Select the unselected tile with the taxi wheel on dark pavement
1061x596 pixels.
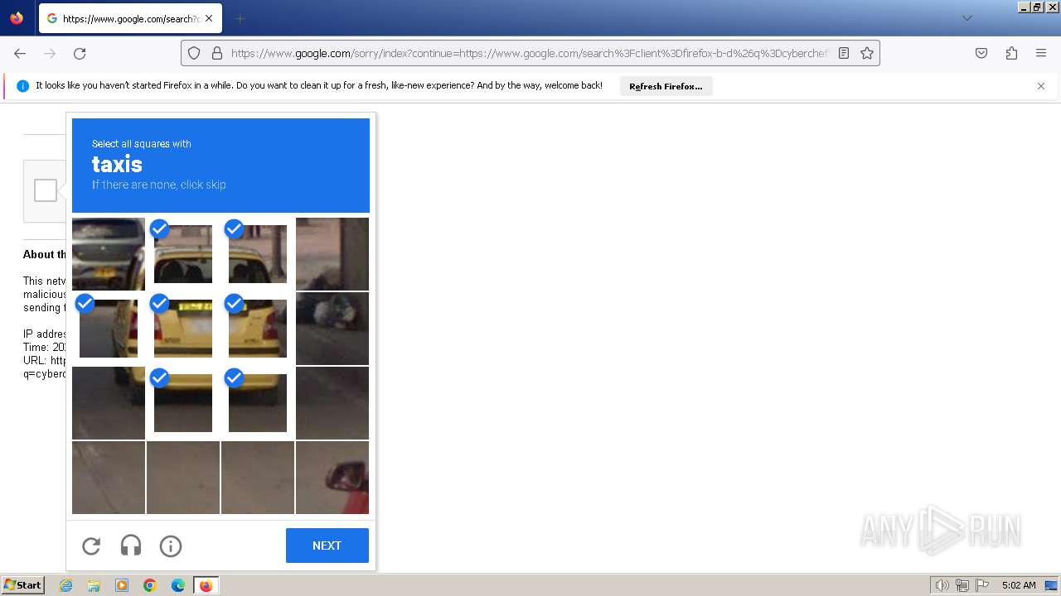[109, 403]
